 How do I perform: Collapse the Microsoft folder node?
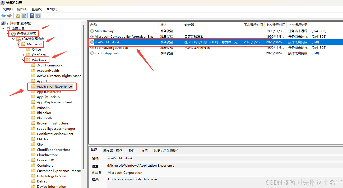point(18,44)
